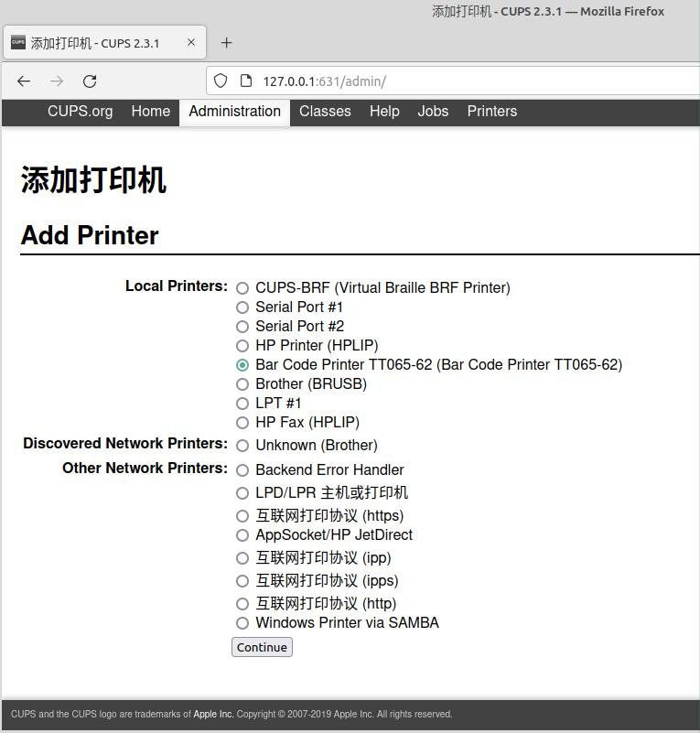Select 互联网打印协议 (http) option

coord(242,604)
